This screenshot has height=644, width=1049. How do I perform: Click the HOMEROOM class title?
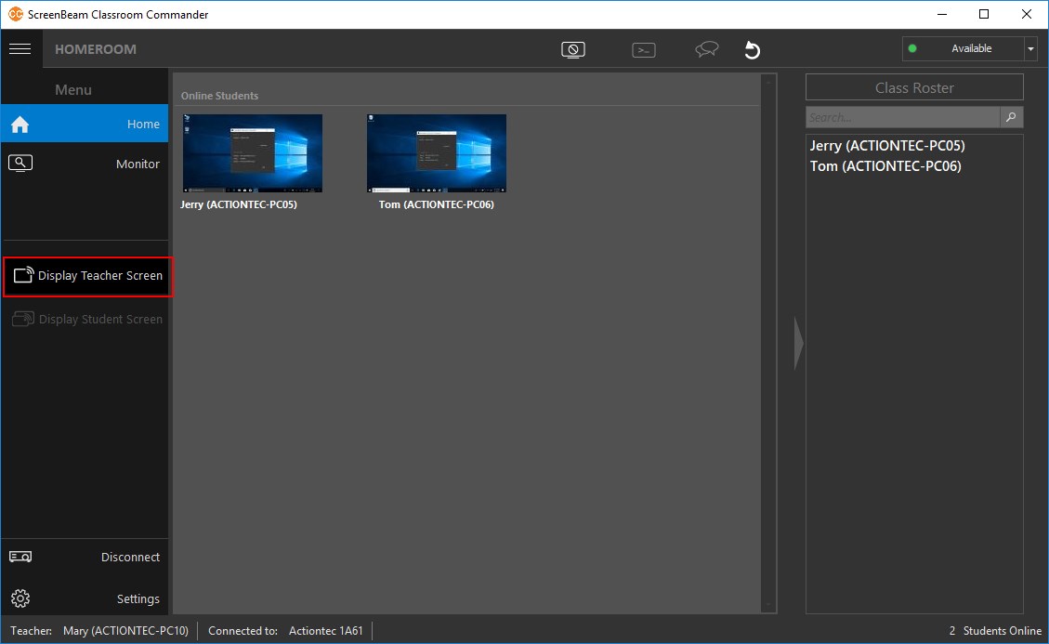tap(96, 49)
